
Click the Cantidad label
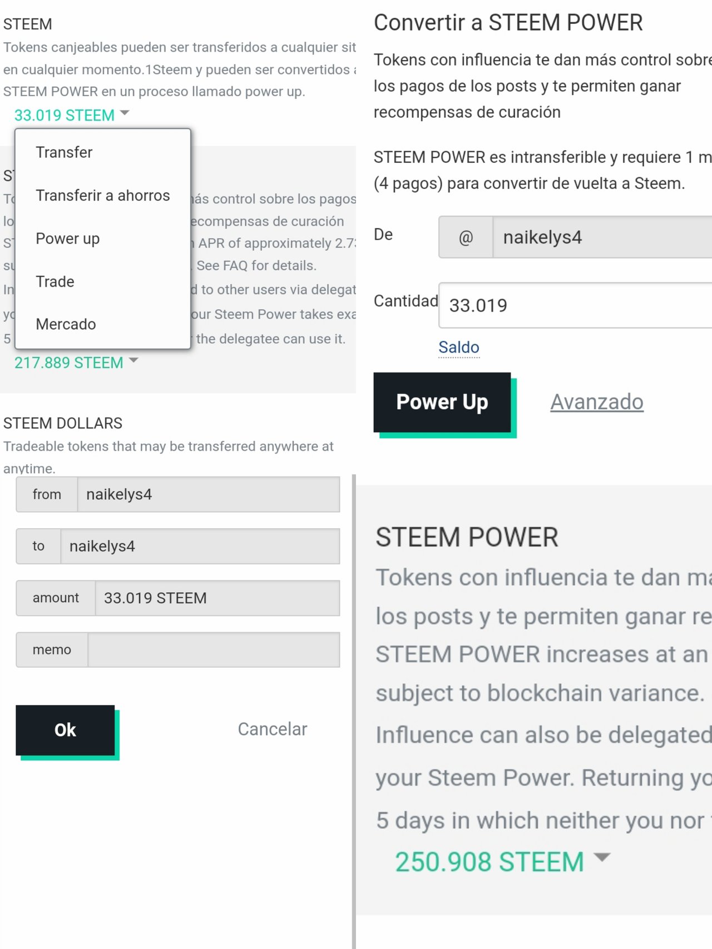point(406,301)
